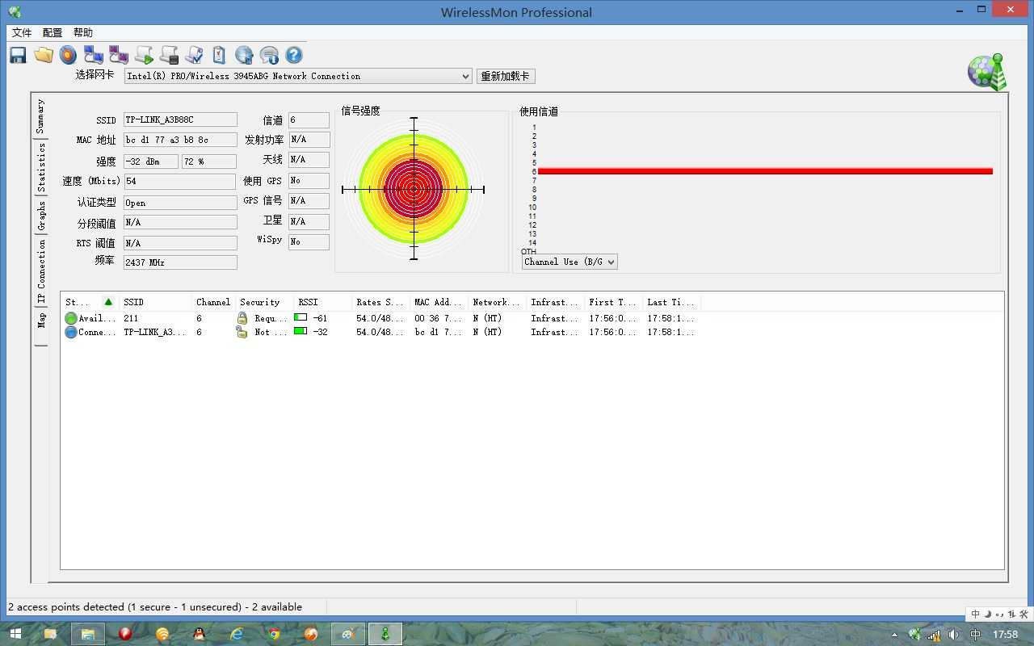1034x646 pixels.
Task: Switch to the Statistics tab
Action: pyautogui.click(x=40, y=167)
